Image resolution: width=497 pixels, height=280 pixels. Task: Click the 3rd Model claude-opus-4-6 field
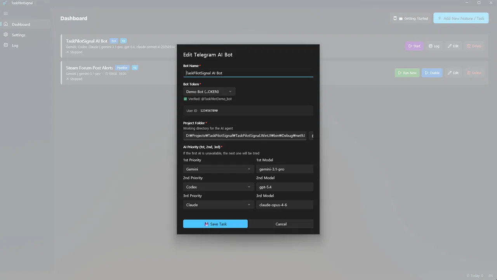(285, 205)
